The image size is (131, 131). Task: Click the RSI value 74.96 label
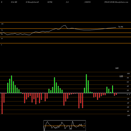[121, 27]
